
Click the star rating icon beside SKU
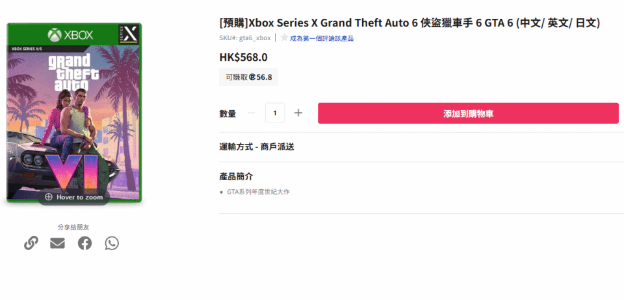coord(284,38)
